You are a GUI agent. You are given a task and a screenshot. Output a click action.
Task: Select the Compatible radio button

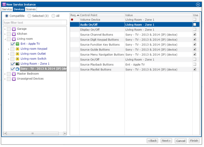coord(7,16)
